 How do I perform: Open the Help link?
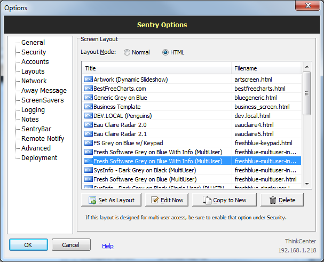108,246
